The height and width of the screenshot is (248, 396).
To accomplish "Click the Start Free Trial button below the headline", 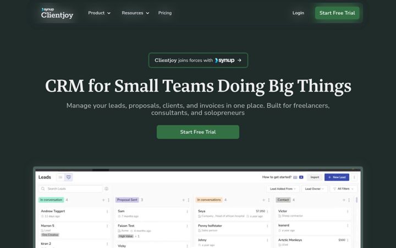I will [x=198, y=132].
